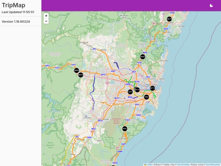Click the RVH station label
The image size is (221, 166).
point(117,98)
